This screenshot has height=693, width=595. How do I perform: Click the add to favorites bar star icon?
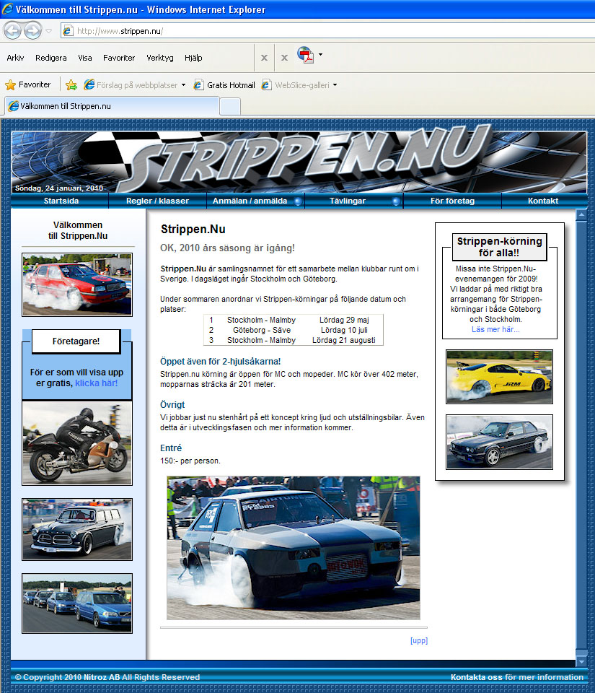[x=71, y=85]
